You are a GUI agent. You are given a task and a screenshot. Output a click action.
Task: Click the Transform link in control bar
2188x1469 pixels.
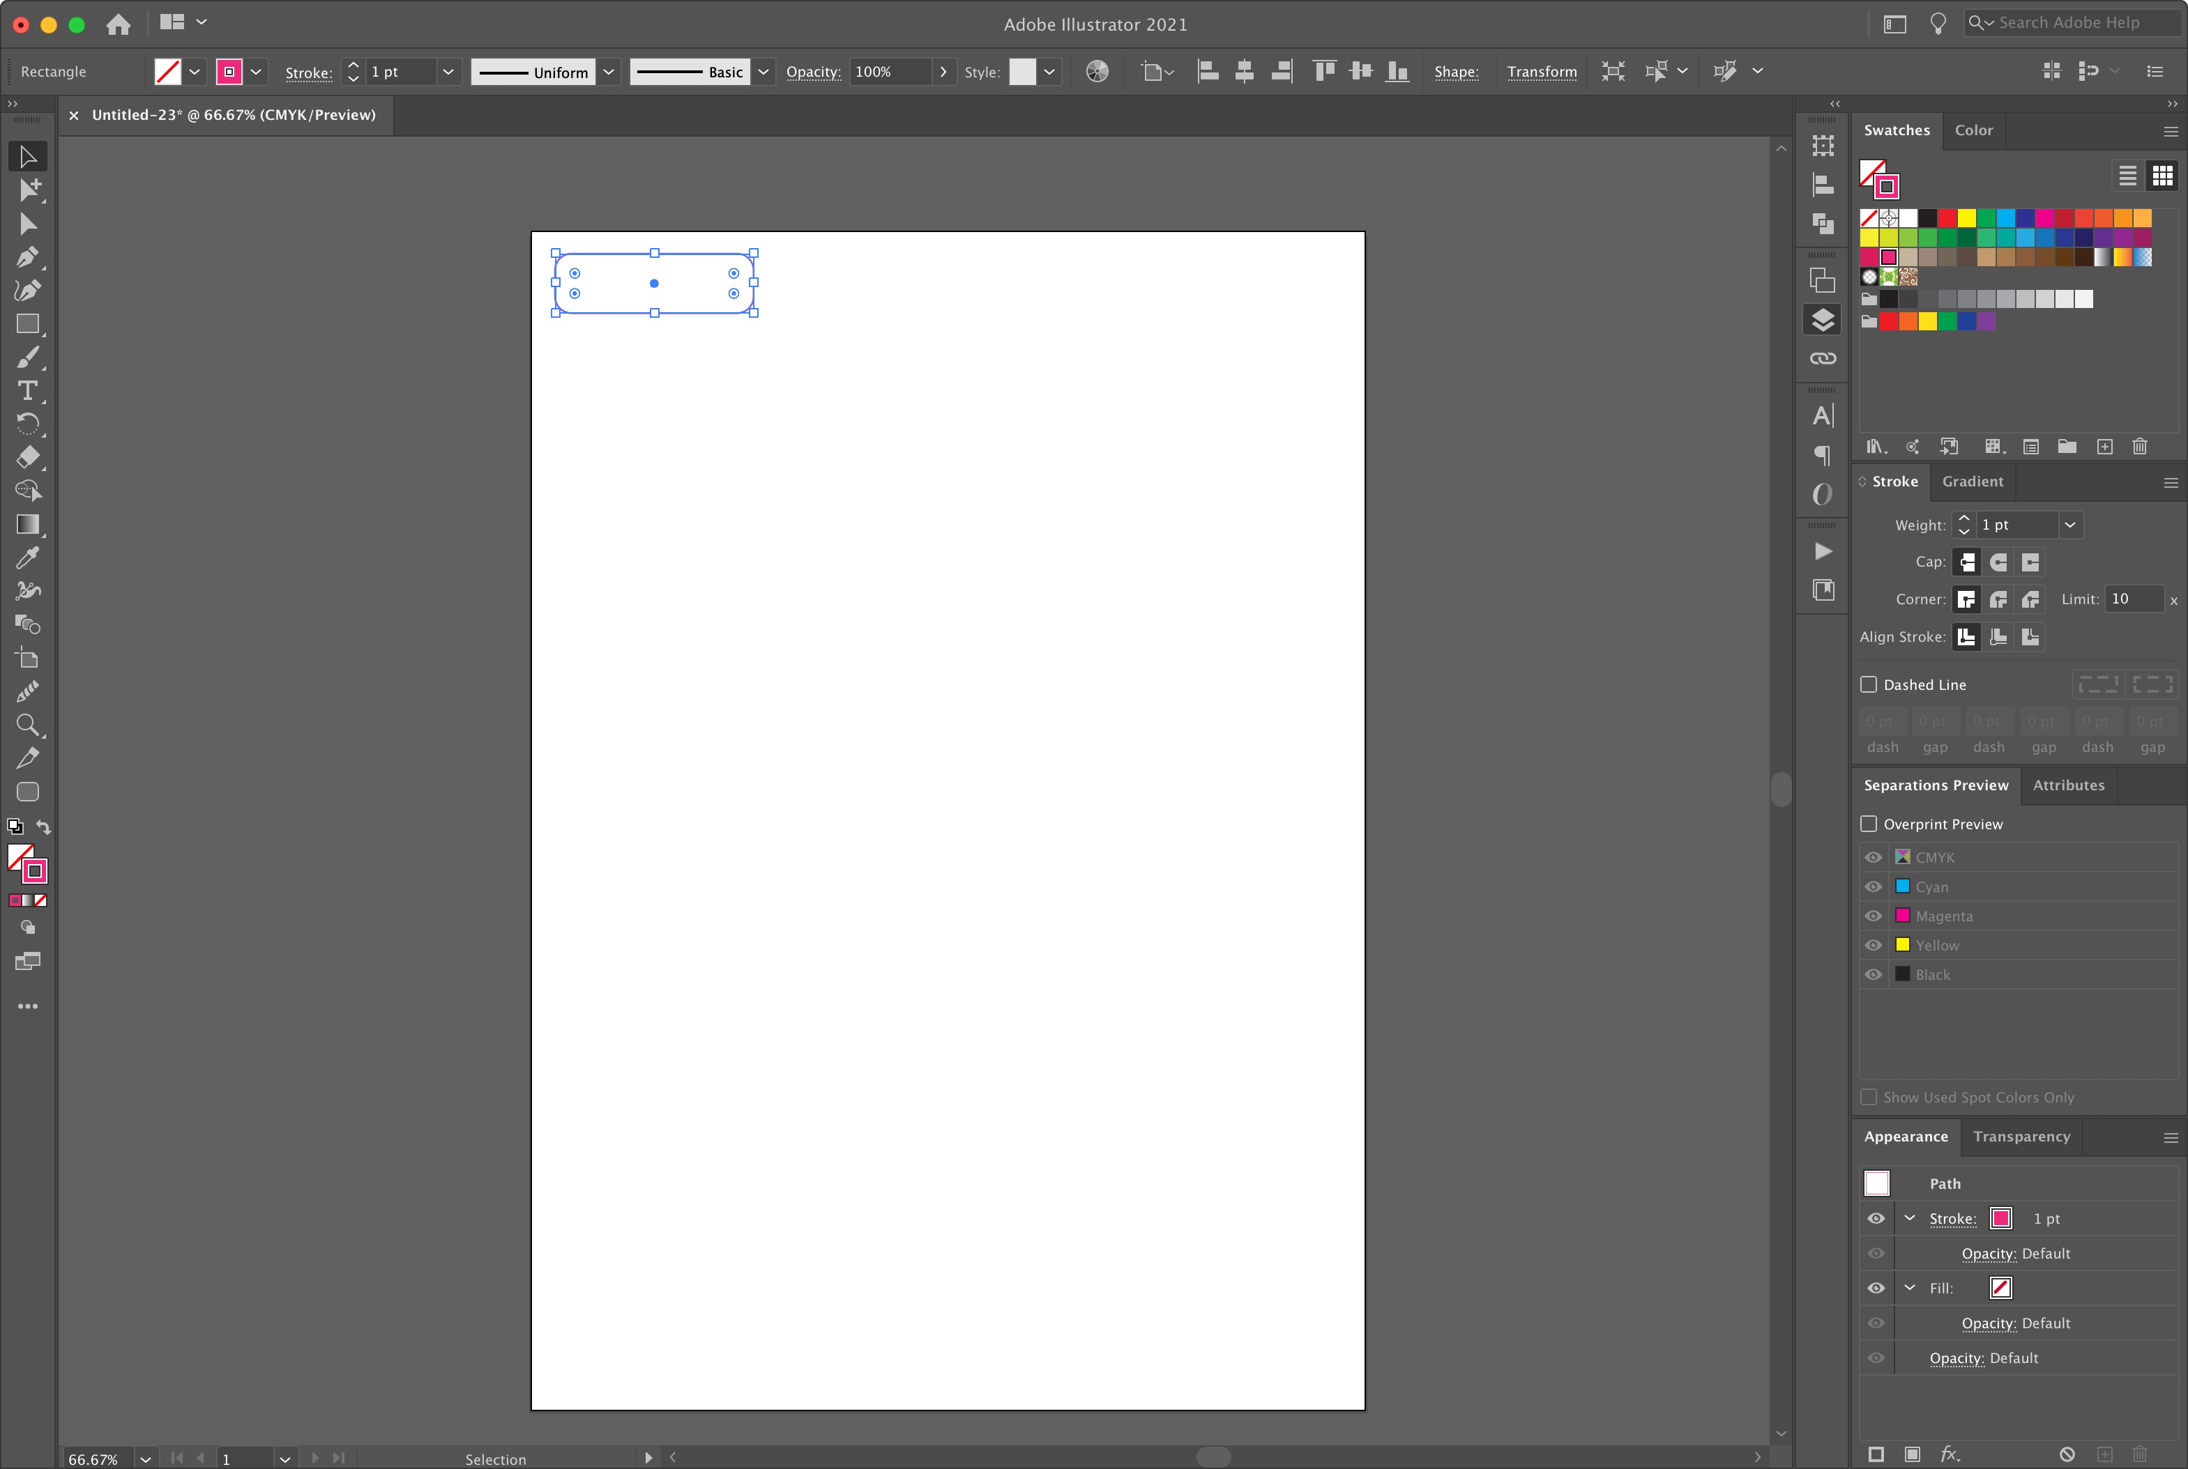click(1541, 72)
